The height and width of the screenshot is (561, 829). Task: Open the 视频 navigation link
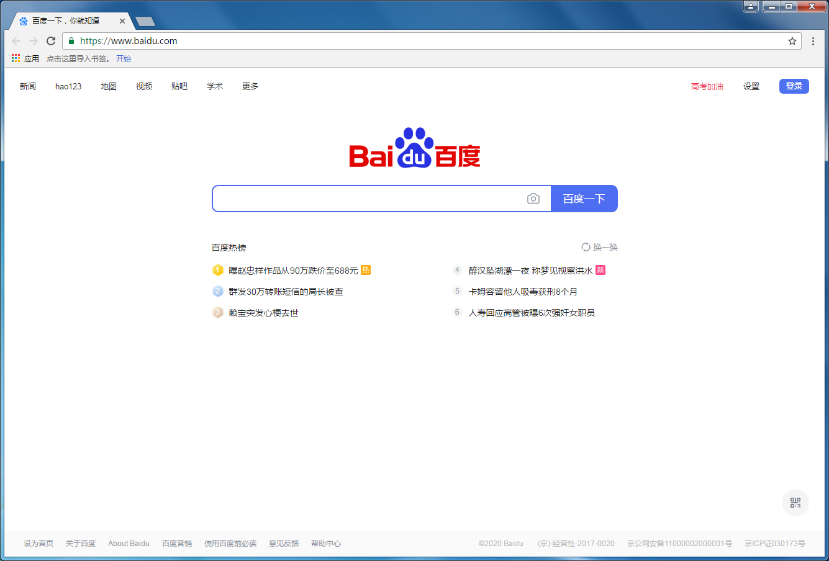click(x=144, y=86)
